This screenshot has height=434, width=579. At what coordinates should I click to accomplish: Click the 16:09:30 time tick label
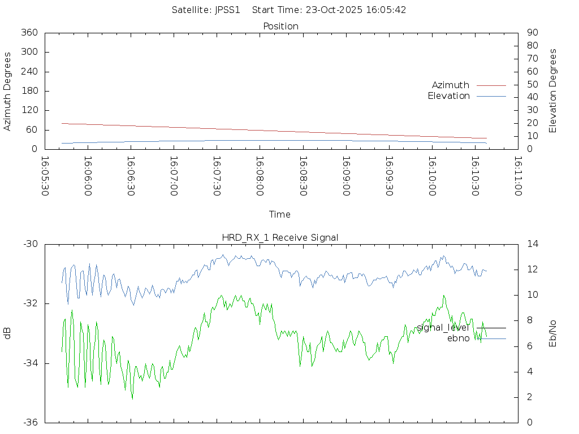tap(388, 176)
